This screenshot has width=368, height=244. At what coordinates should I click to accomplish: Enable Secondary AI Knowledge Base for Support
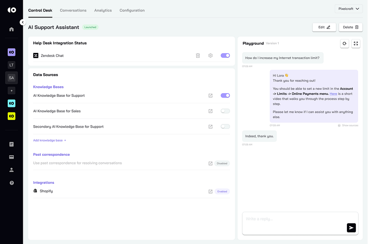225,126
